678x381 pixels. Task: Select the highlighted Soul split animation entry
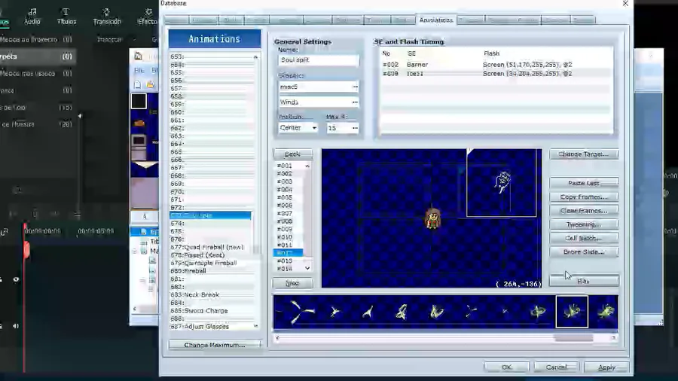point(210,215)
